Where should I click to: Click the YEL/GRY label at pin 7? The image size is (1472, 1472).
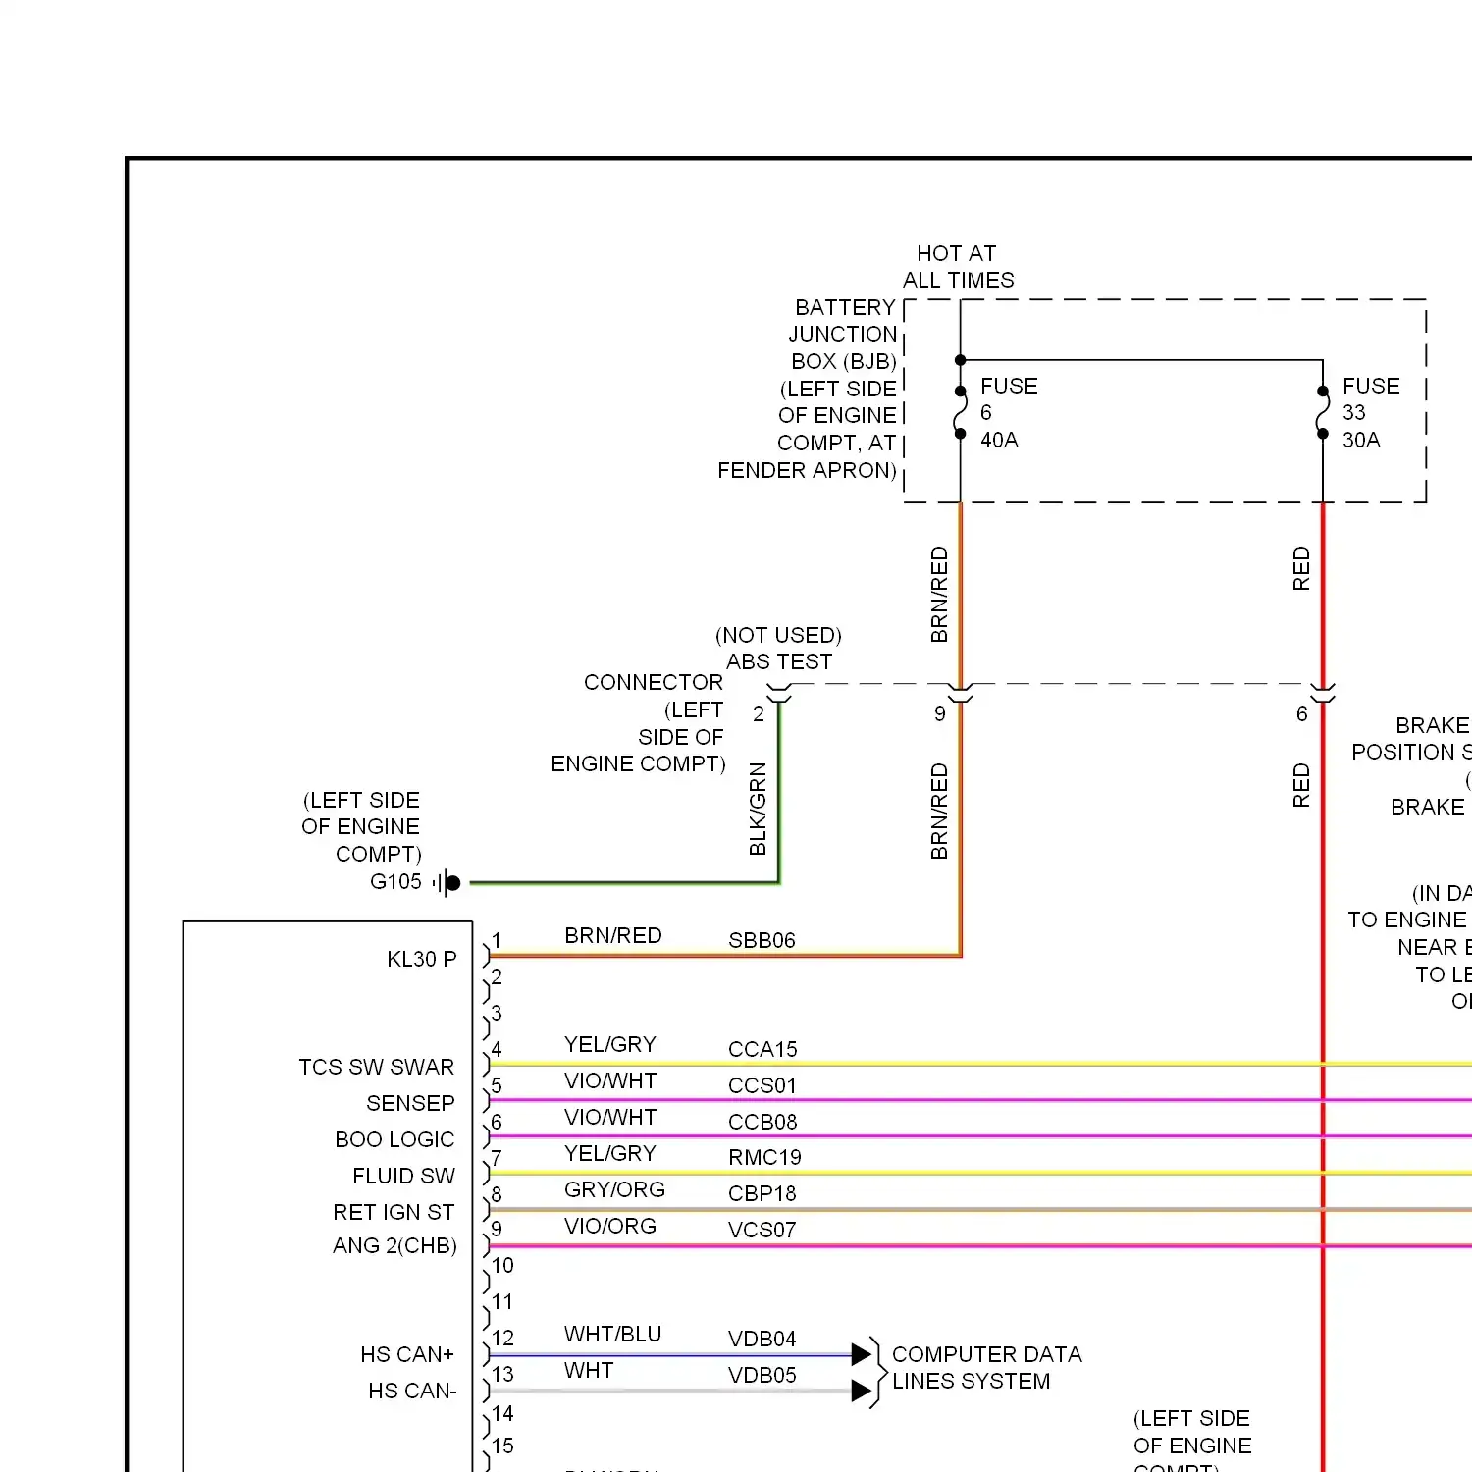click(610, 1154)
